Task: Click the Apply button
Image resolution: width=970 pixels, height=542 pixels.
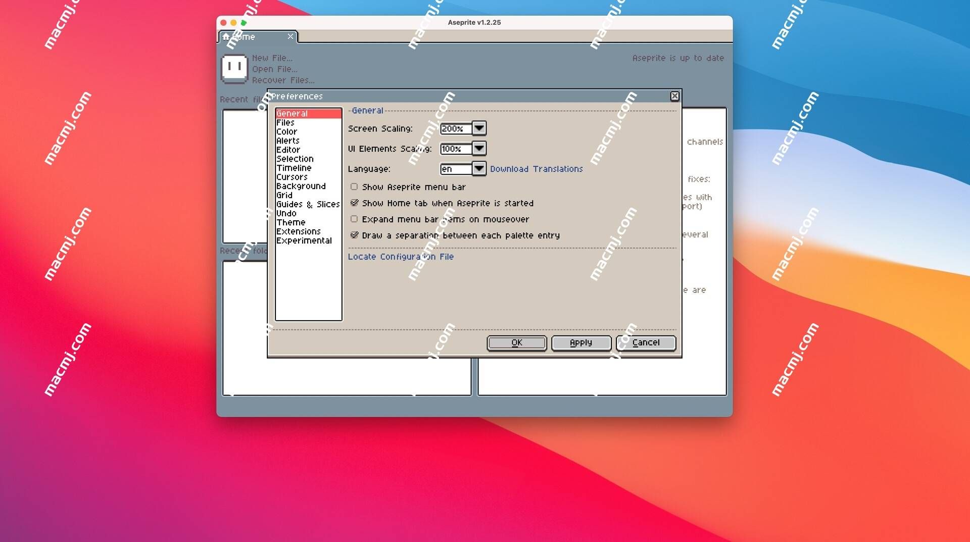Action: [581, 342]
